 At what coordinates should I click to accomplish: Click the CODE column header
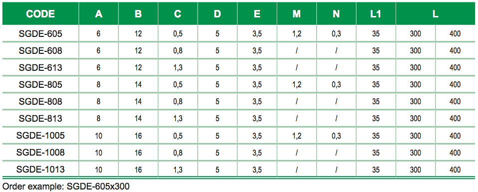[x=40, y=14]
